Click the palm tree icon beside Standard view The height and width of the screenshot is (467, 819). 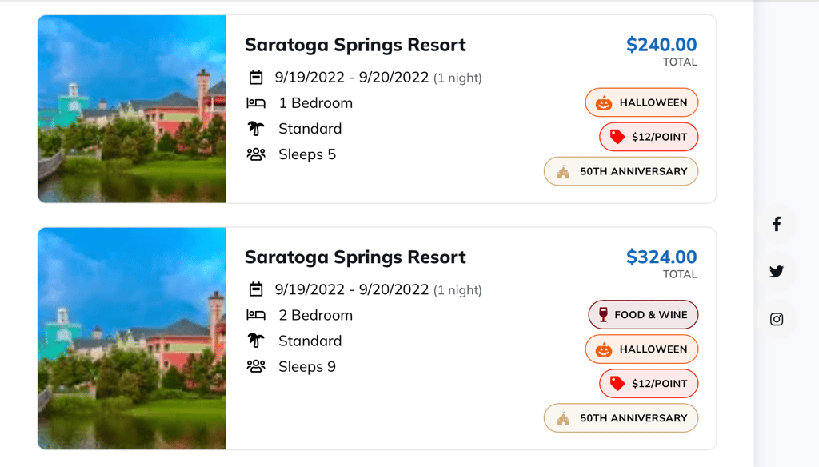(x=255, y=128)
